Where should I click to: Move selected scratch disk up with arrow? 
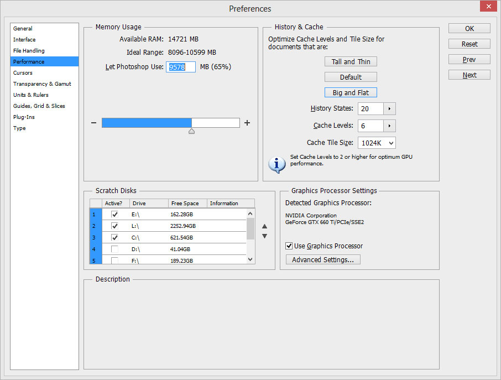(264, 226)
